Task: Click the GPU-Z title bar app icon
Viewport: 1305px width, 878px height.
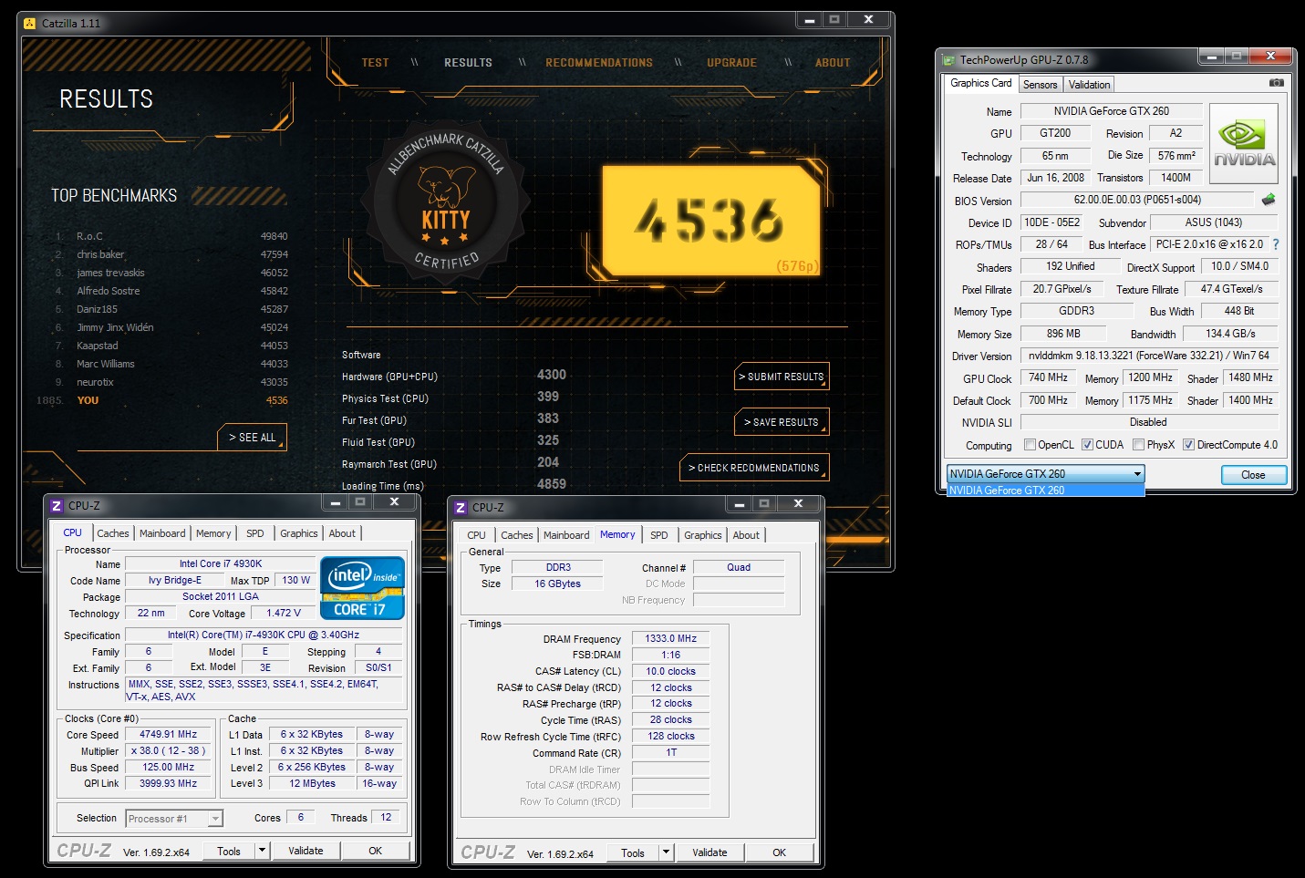Action: (x=949, y=60)
